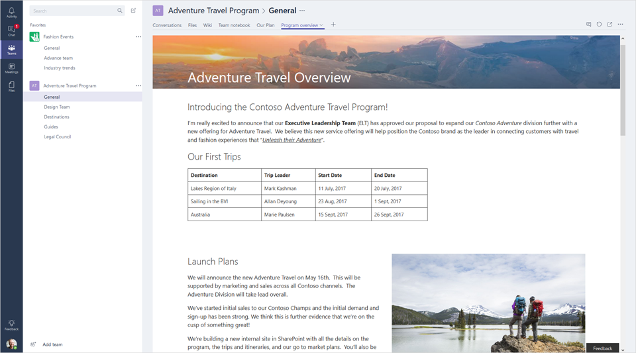This screenshot has width=636, height=353.
Task: Click the Favorites section label
Action: (38, 25)
